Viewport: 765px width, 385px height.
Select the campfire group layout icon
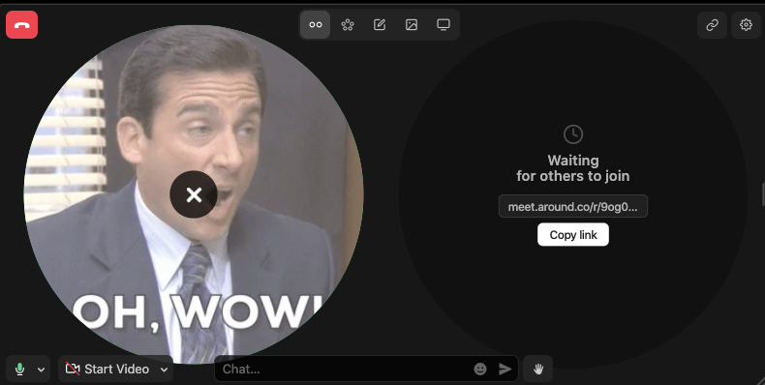tap(348, 24)
